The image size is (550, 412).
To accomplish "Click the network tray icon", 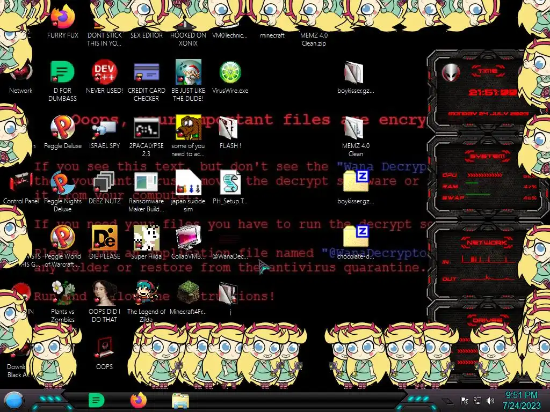I will (477, 400).
